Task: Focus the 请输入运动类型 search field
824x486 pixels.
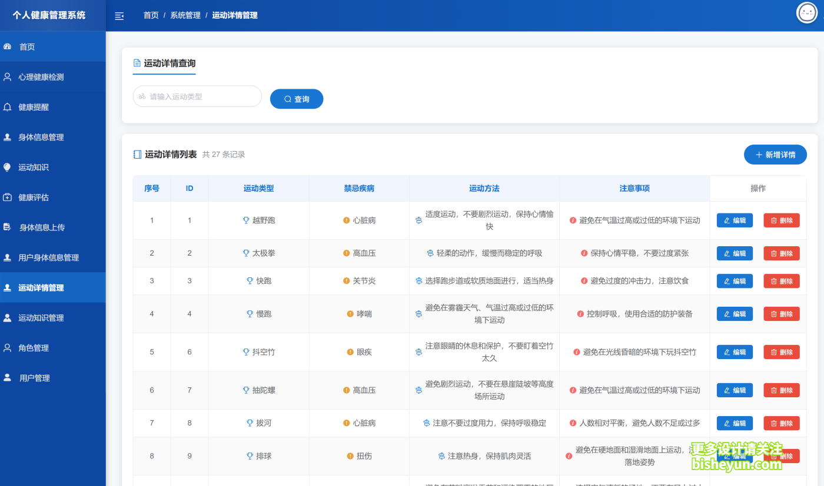Action: click(x=197, y=96)
